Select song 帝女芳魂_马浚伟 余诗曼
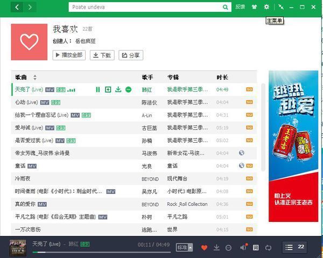The height and width of the screenshot is (258, 323). pos(42,153)
